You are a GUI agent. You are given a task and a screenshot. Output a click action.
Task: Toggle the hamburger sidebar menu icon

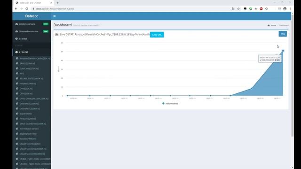pos(55,16)
